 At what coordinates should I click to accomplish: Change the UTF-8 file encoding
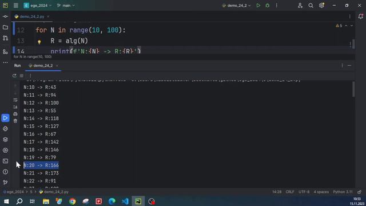[x=304, y=192]
